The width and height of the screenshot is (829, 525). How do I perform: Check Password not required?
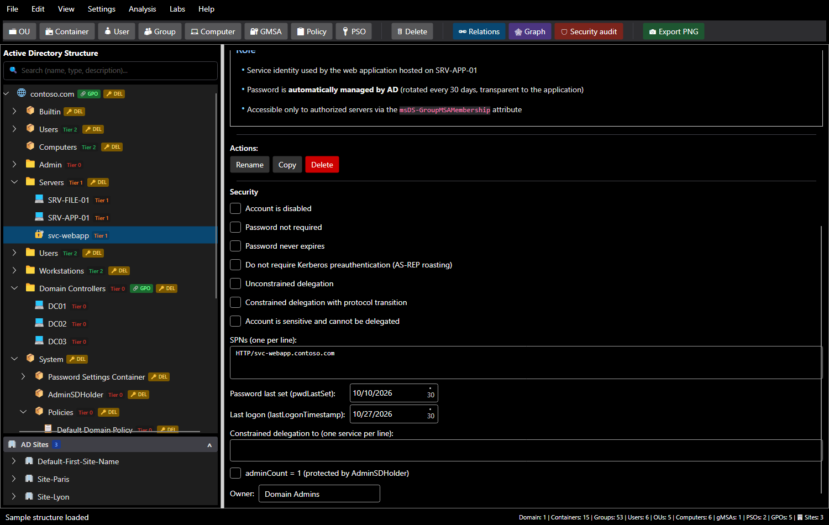(235, 227)
